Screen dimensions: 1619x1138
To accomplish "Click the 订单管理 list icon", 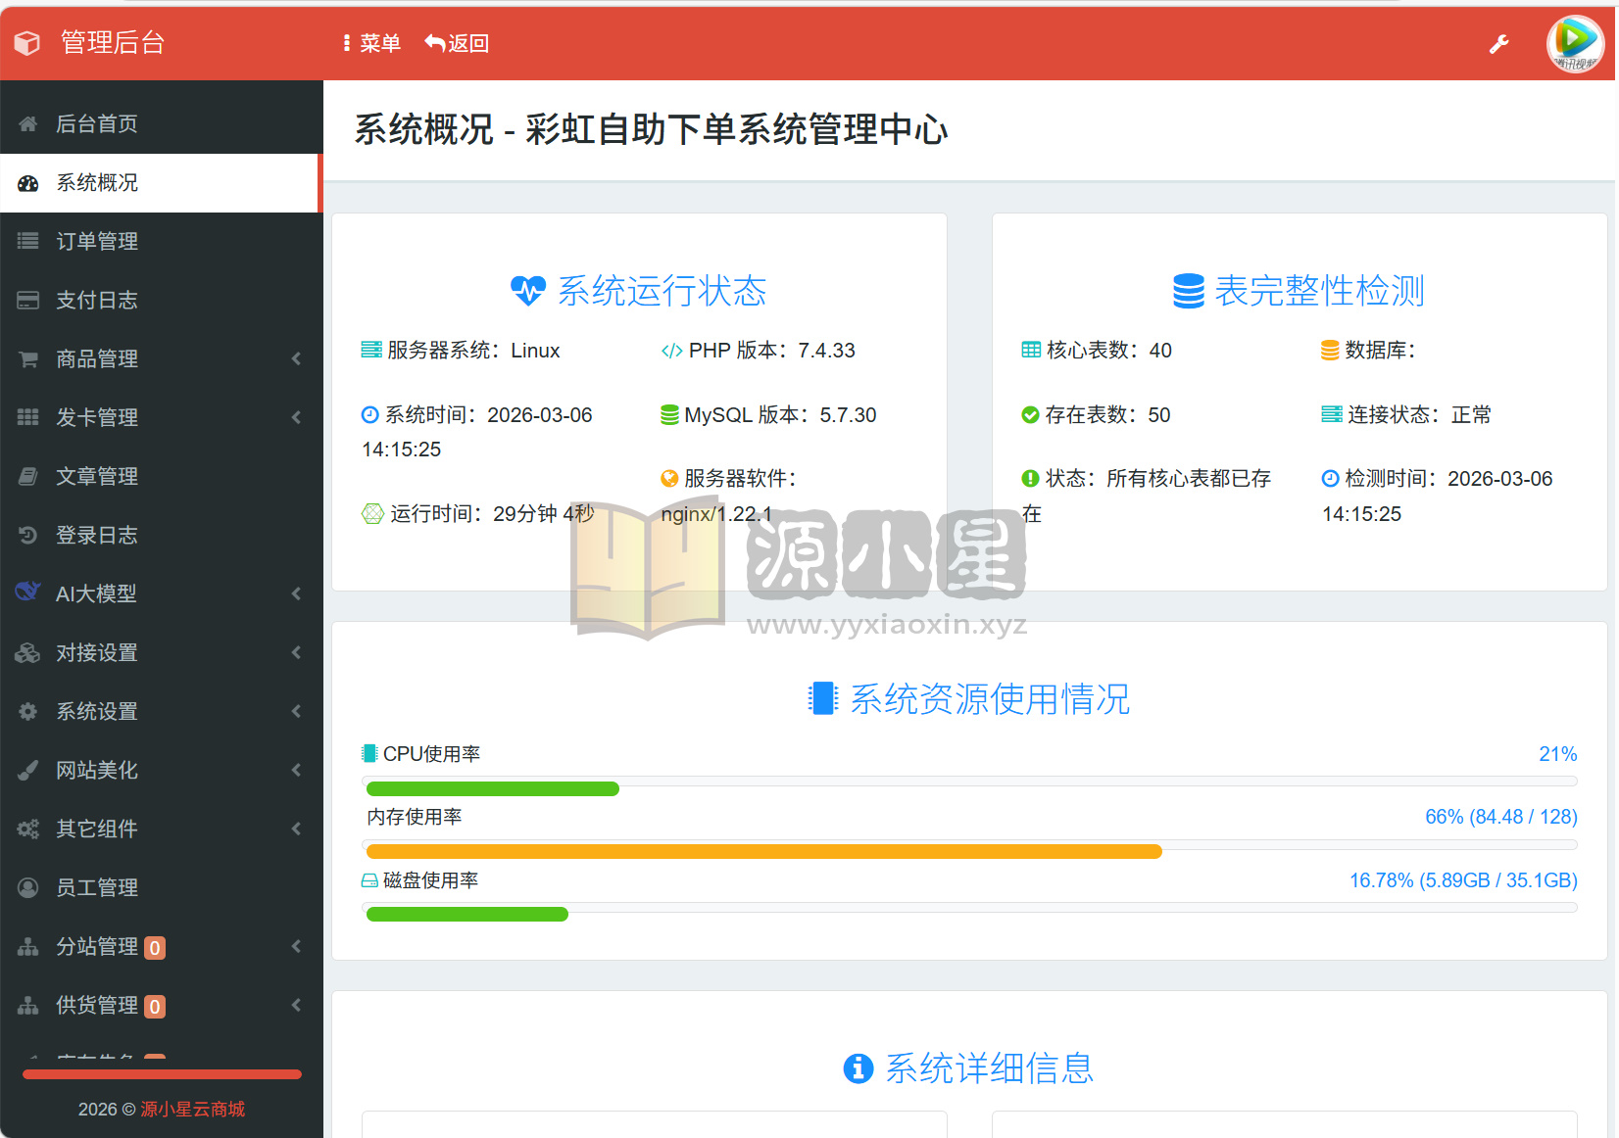I will [27, 241].
